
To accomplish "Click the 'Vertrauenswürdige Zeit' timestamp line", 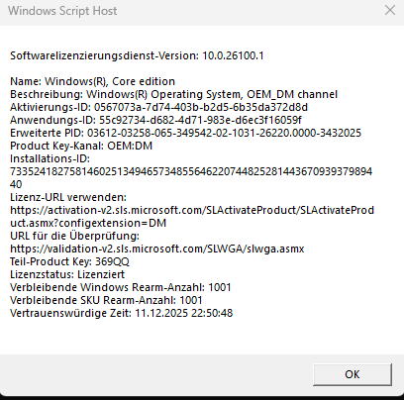I will pyautogui.click(x=122, y=313).
